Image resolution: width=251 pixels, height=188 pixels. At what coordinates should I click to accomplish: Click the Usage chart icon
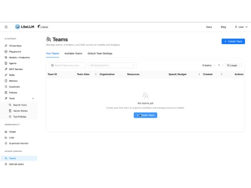pyautogui.click(x=6, y=132)
